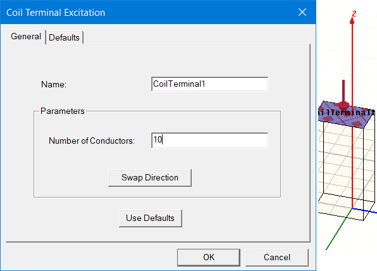Close the dialog with the X button
Image resolution: width=377 pixels, height=271 pixels.
(302, 12)
